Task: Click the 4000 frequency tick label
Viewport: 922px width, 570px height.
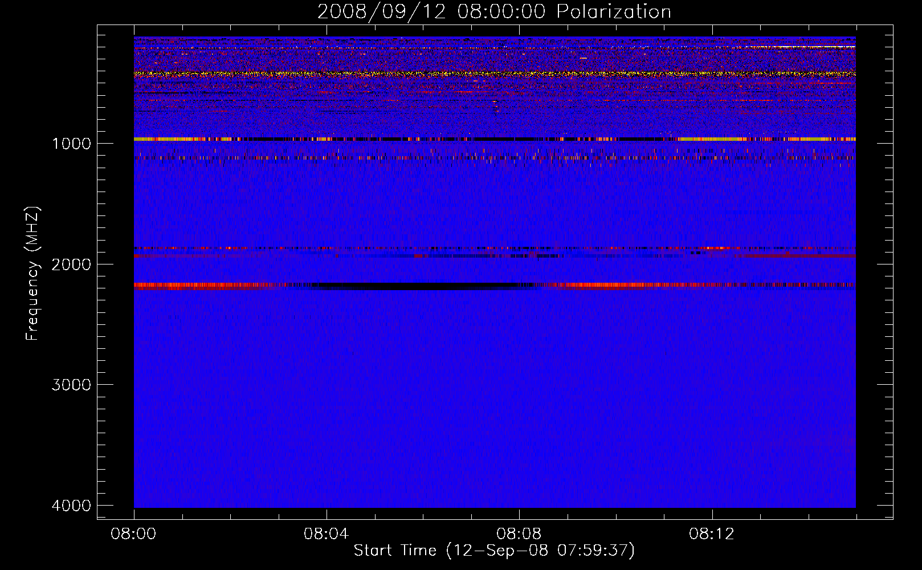Action: (x=71, y=506)
